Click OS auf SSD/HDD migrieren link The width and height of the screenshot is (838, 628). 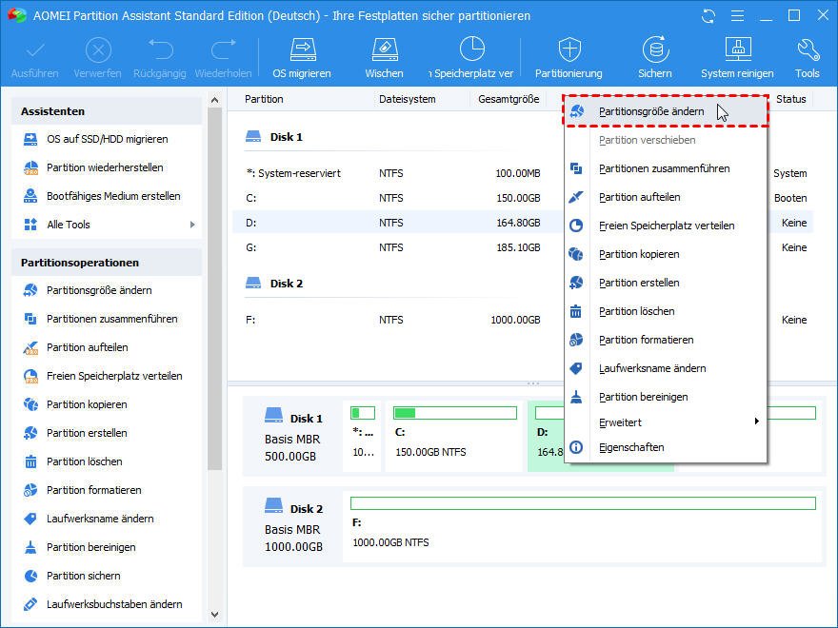click(x=107, y=139)
